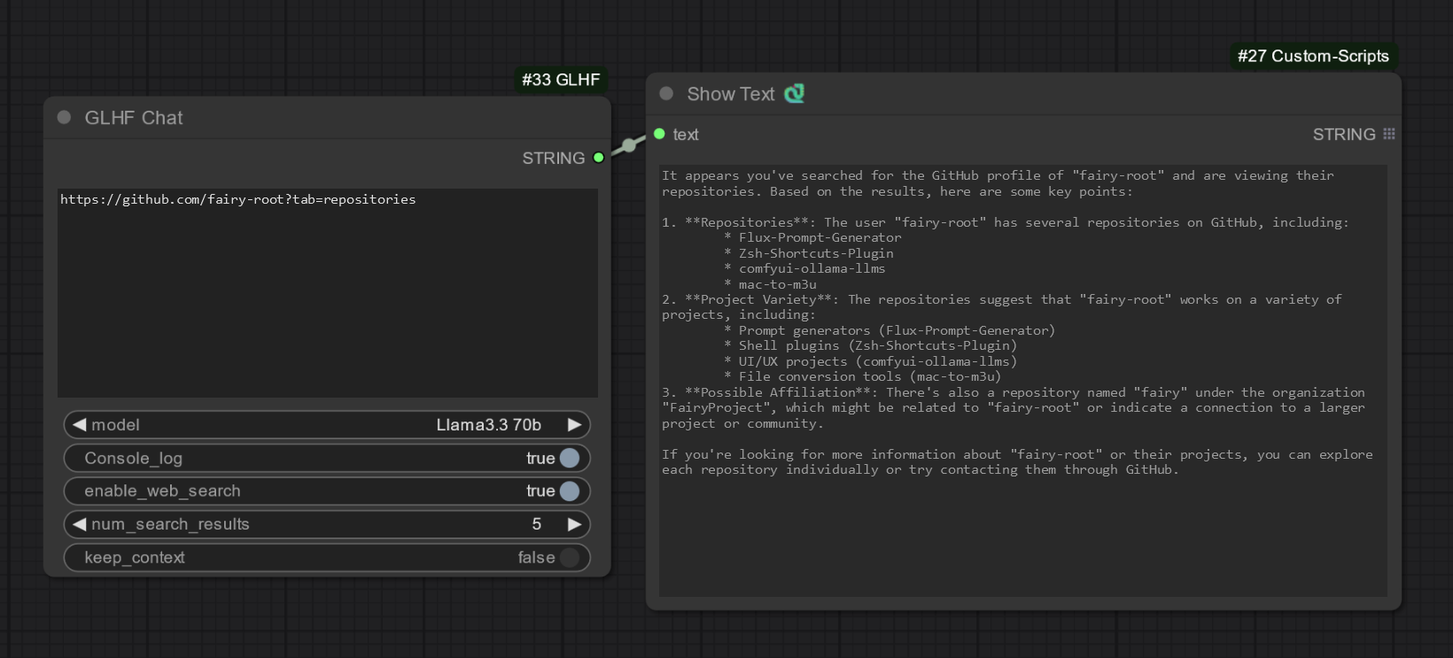The height and width of the screenshot is (658, 1453).
Task: Decrease num_search_results with left arrow
Action: (79, 524)
